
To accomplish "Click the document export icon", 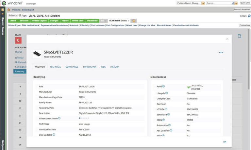I will pos(239,36).
